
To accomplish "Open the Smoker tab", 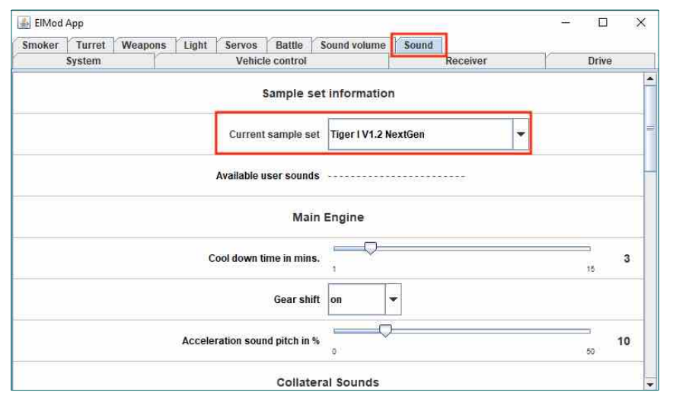I will (40, 46).
